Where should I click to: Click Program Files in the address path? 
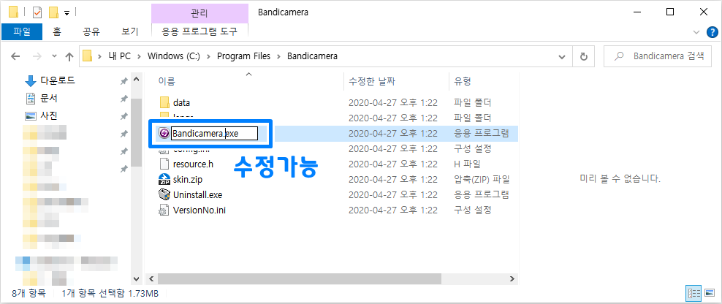(x=243, y=56)
